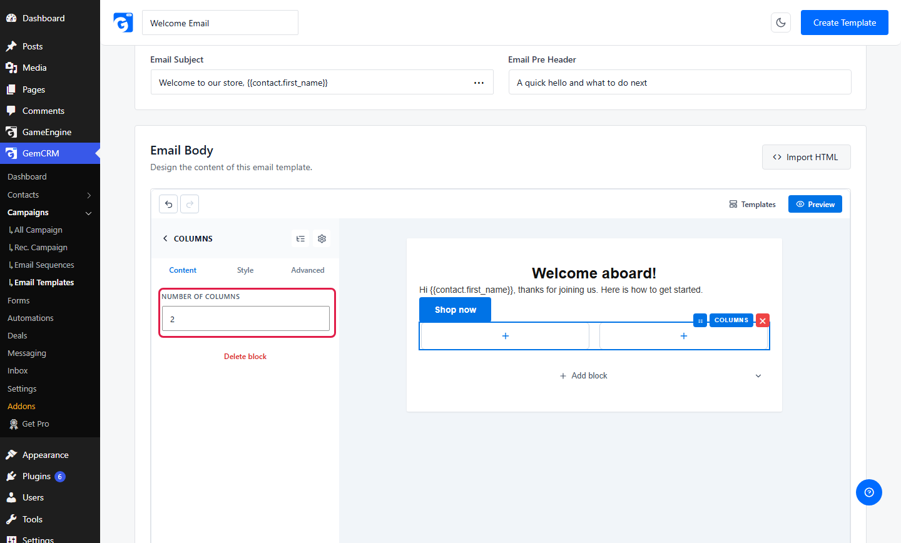Viewport: 901px width, 543px height.
Task: Collapse the Campaigns submenu arrow
Action: coord(89,213)
